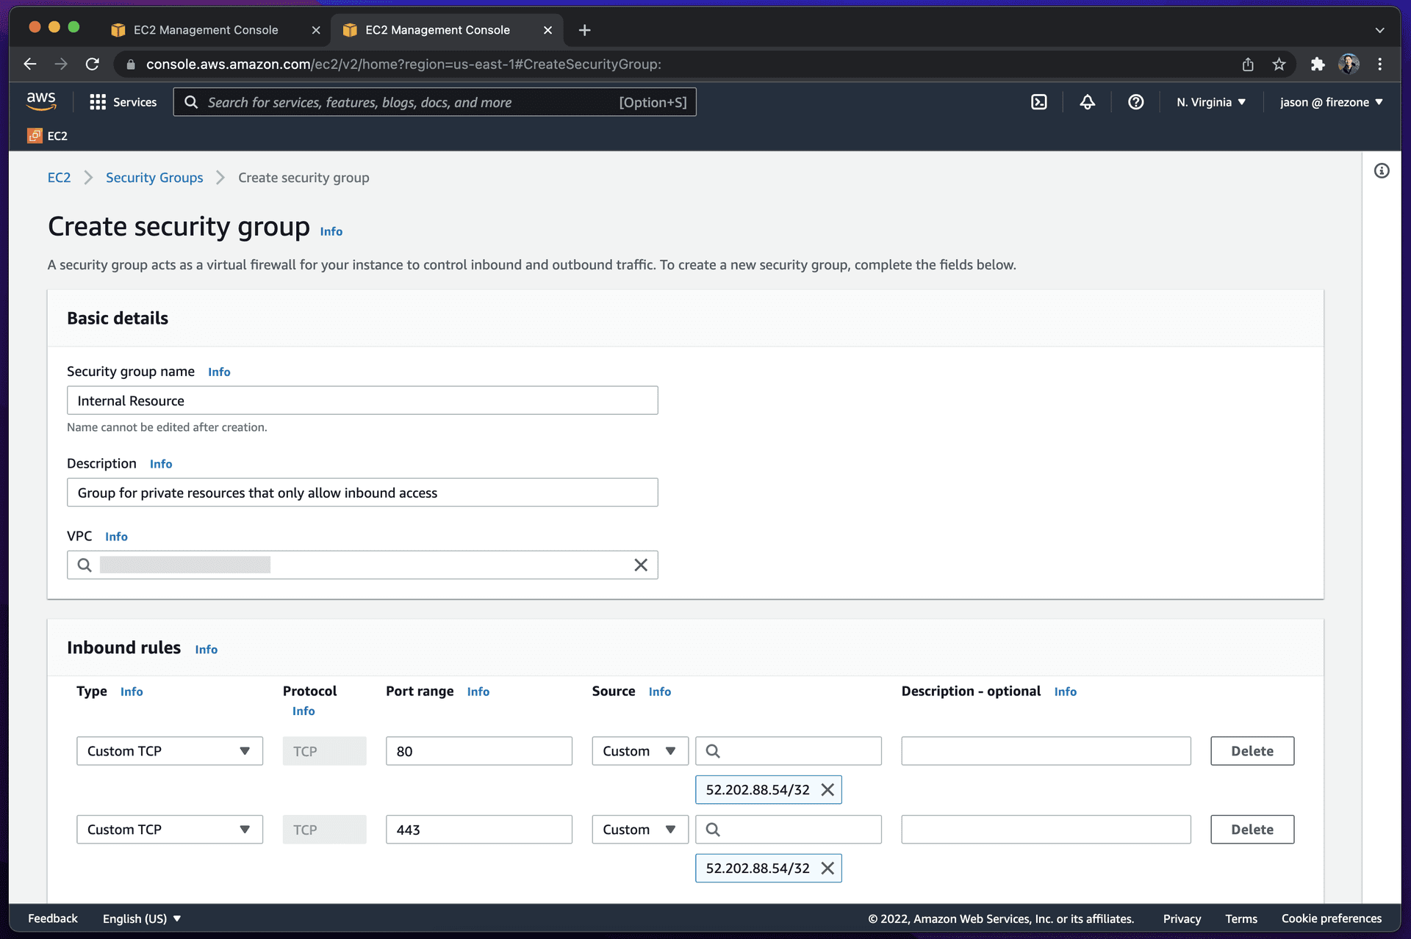This screenshot has height=939, width=1411.
Task: Remove the 52.202.88.54/32 source from the port 80 rule
Action: point(828,789)
